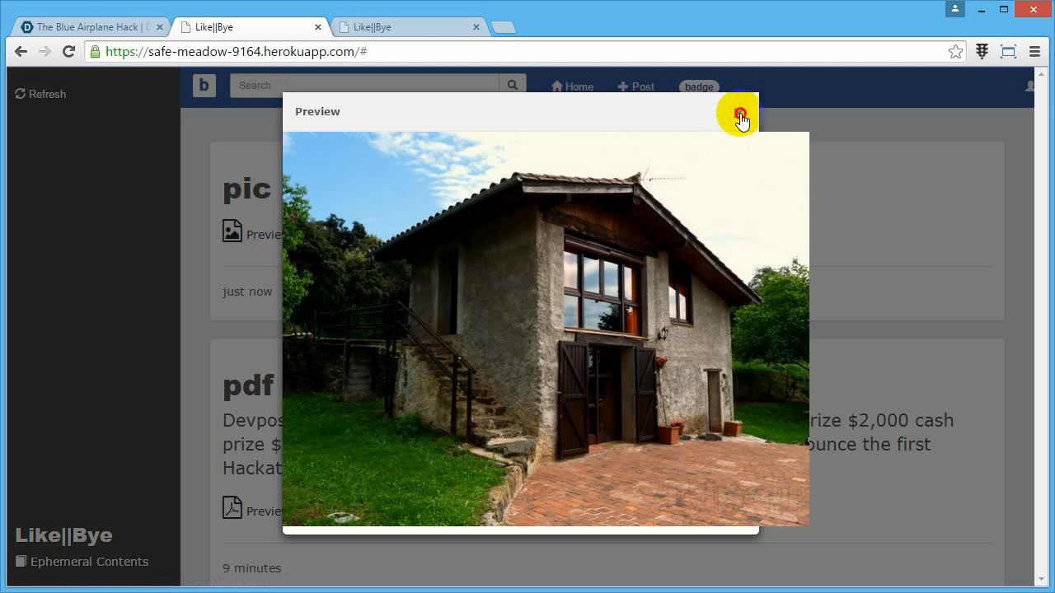Click the Preview modal title text
The image size is (1055, 593).
click(317, 111)
